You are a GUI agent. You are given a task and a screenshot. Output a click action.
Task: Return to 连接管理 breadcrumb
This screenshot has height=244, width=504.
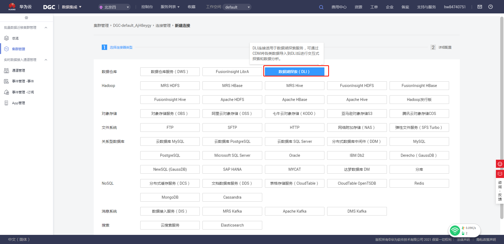pyautogui.click(x=163, y=26)
